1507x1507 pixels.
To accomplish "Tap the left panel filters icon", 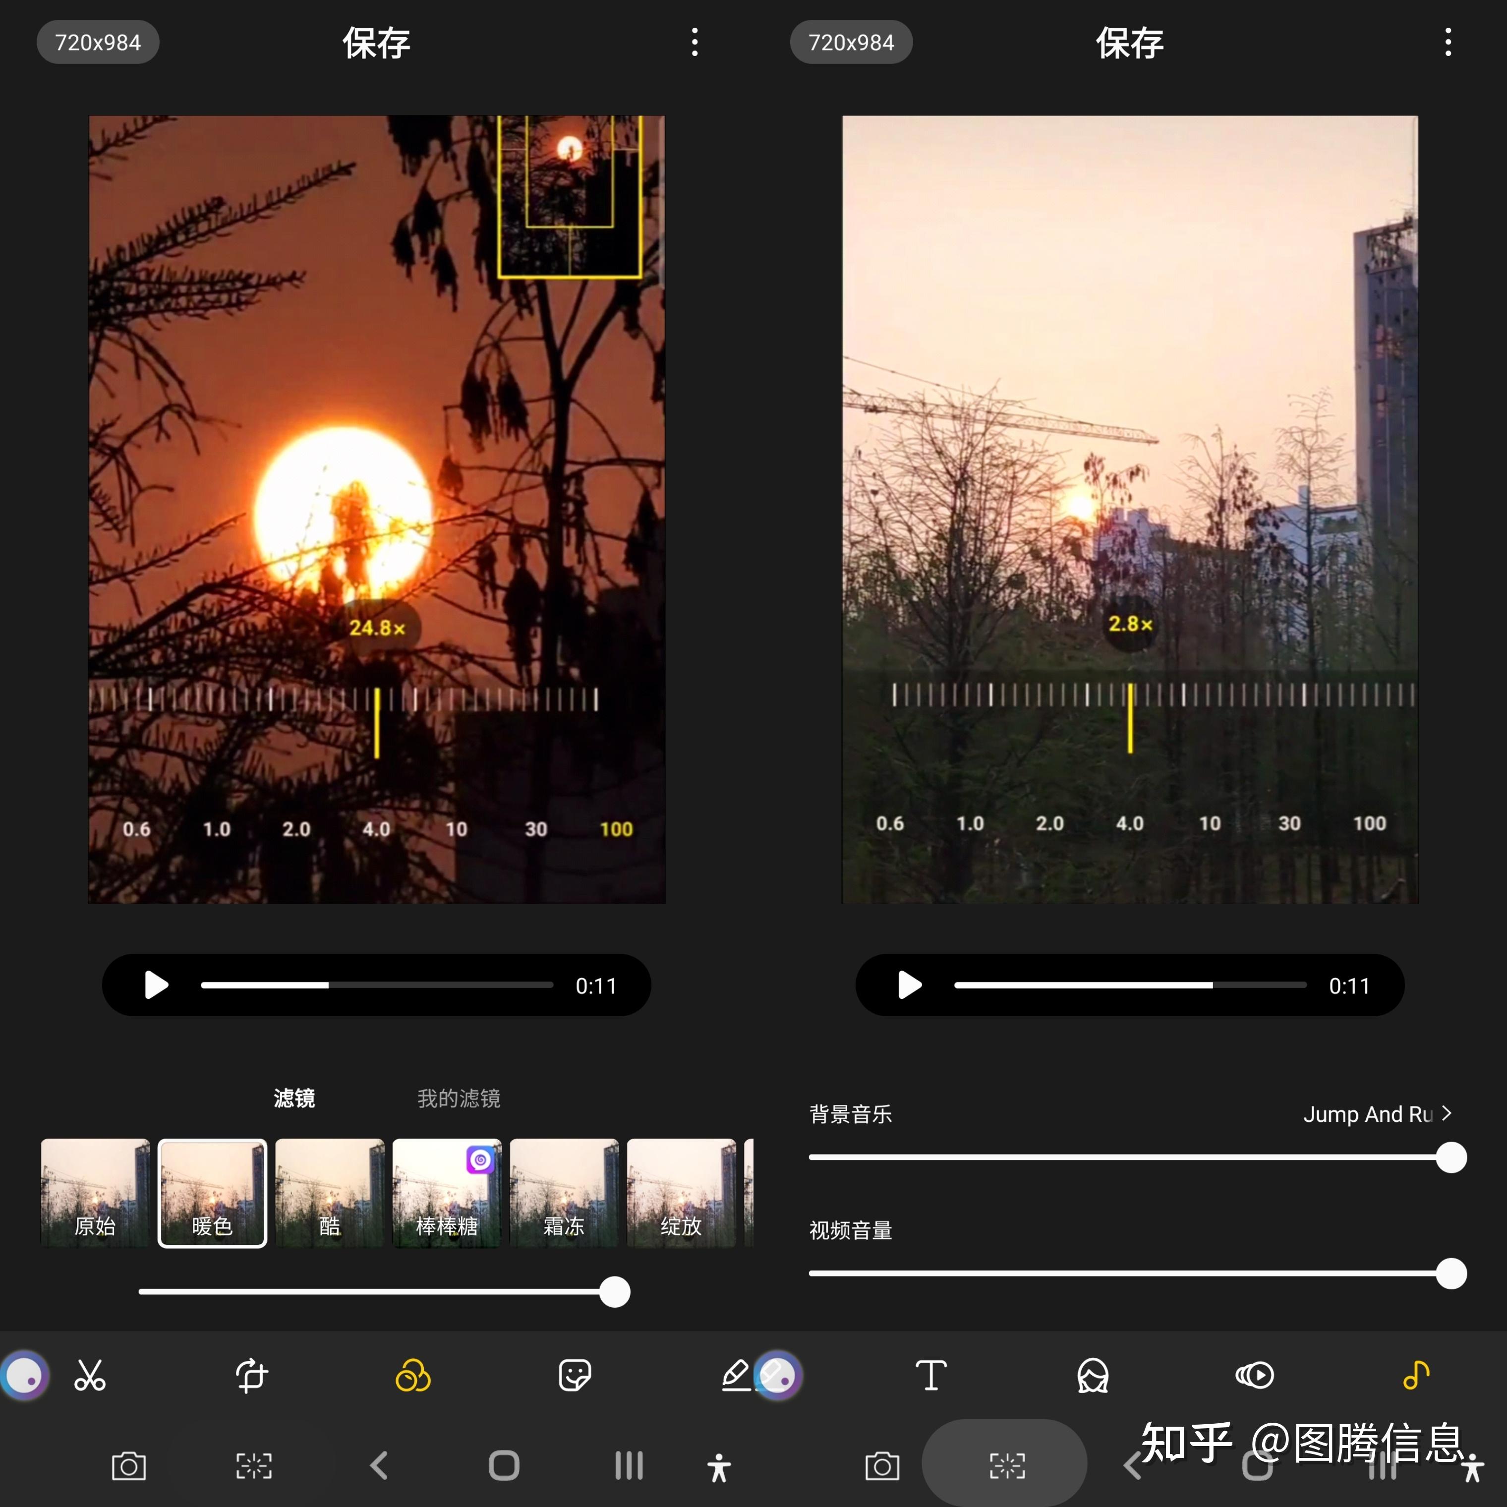I will [x=412, y=1375].
